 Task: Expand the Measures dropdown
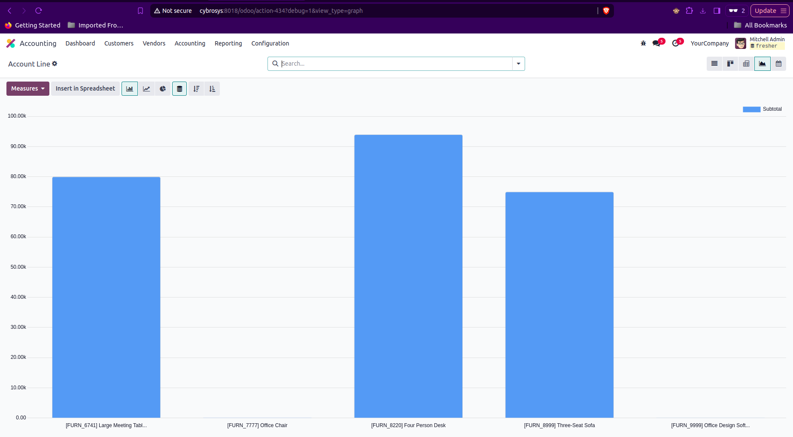28,89
